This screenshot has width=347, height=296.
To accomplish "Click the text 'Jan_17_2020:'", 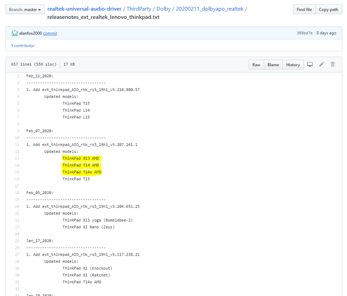I will (40, 241).
